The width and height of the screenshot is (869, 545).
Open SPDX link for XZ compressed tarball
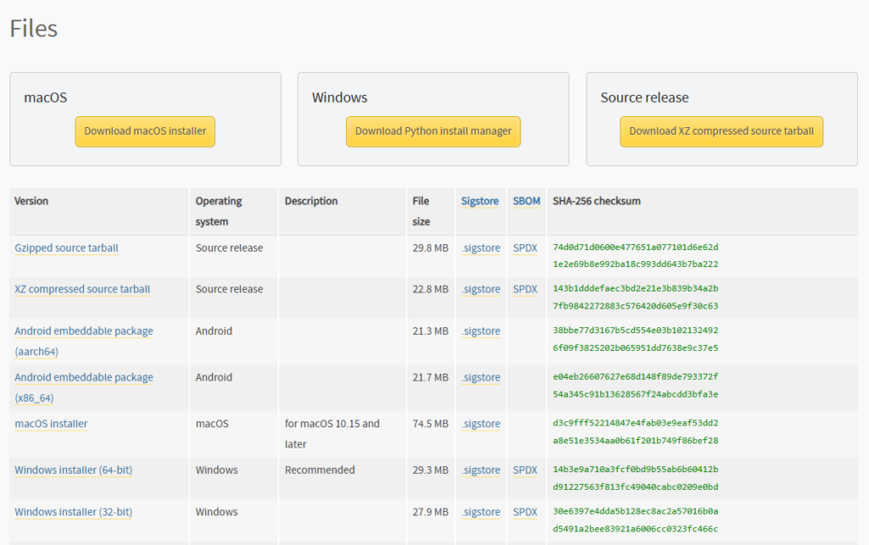pyautogui.click(x=524, y=289)
